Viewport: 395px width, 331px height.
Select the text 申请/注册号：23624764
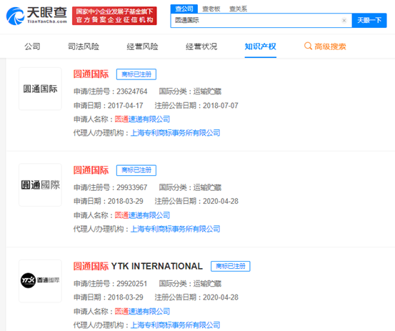coord(110,92)
